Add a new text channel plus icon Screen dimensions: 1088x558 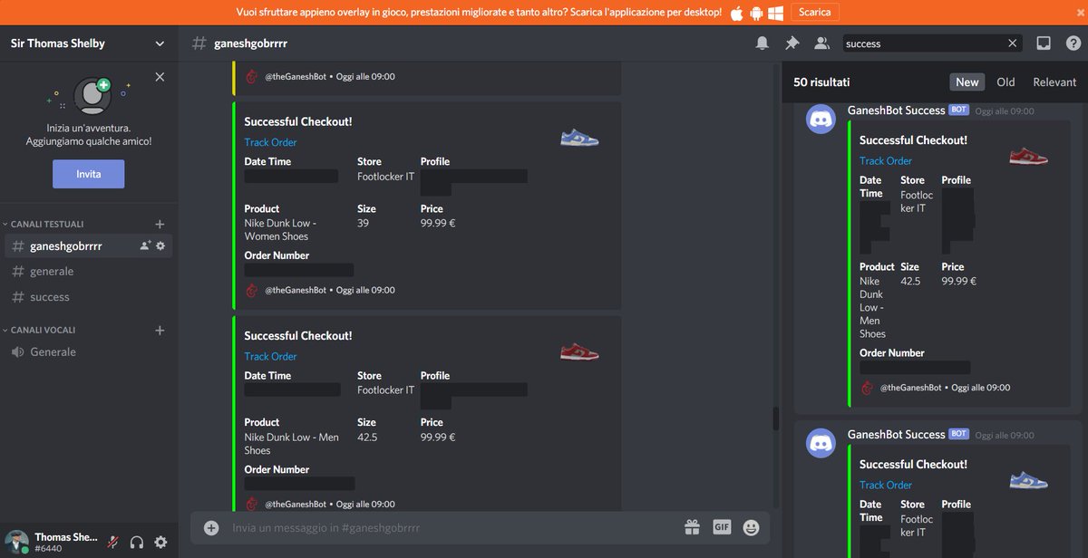[160, 224]
